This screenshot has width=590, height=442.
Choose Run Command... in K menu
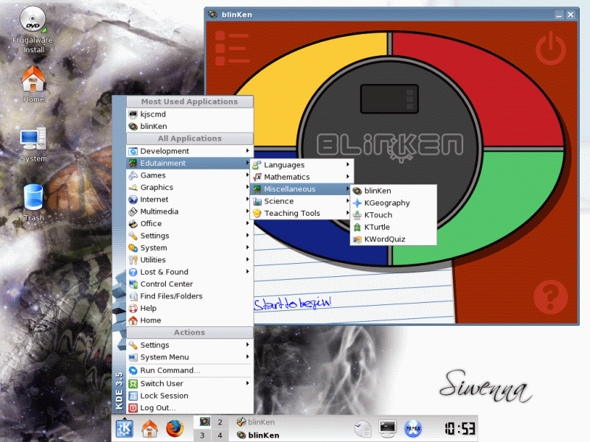click(x=190, y=371)
